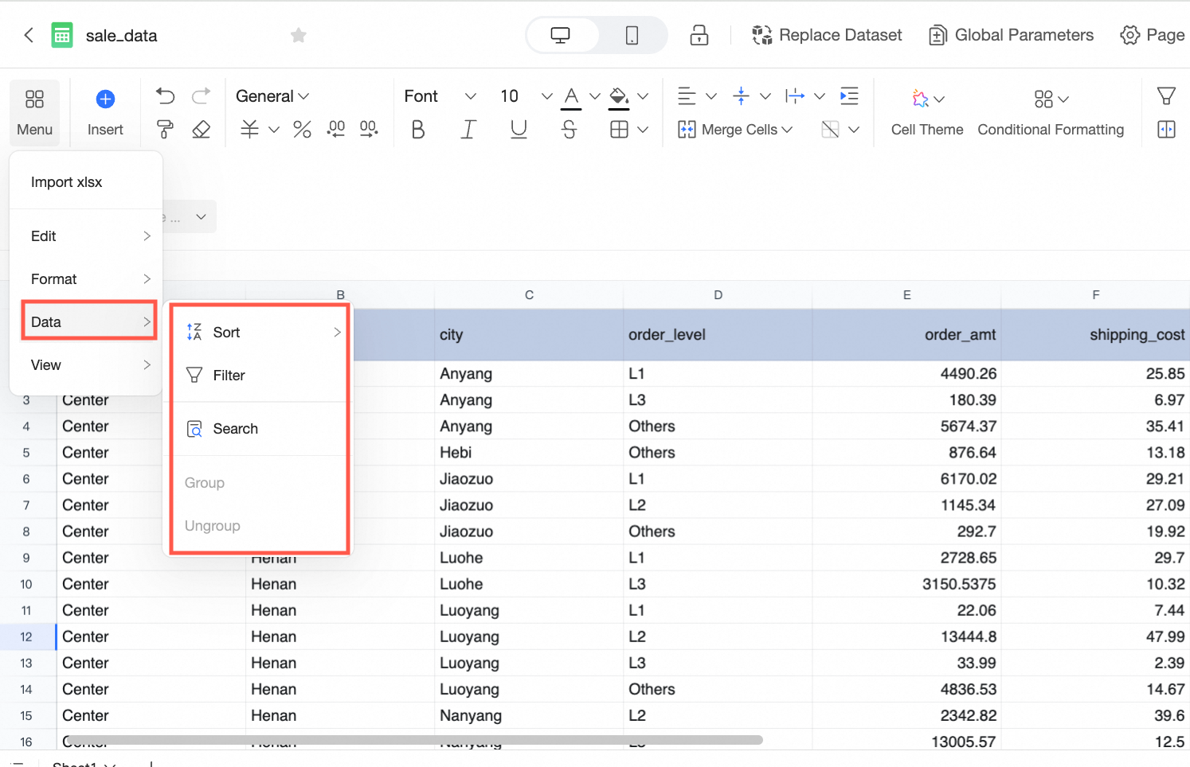The height and width of the screenshot is (767, 1190).
Task: Expand the fill color picker arrow
Action: point(643,96)
